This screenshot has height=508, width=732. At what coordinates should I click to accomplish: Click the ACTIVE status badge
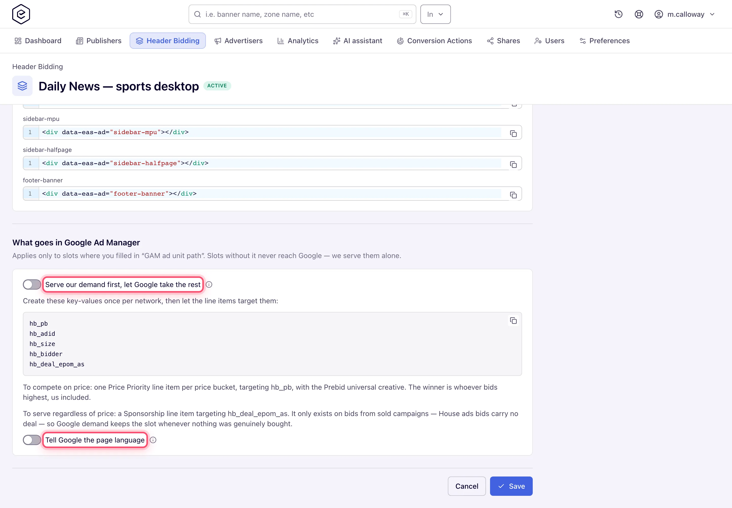[217, 86]
